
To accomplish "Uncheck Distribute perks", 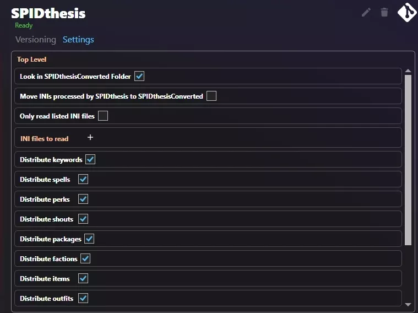I will pos(83,199).
